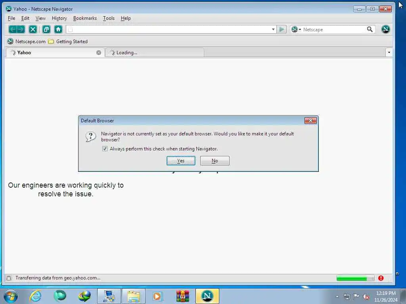This screenshot has width=406, height=304.
Task: Open the Windows Start button
Action: click(11, 296)
